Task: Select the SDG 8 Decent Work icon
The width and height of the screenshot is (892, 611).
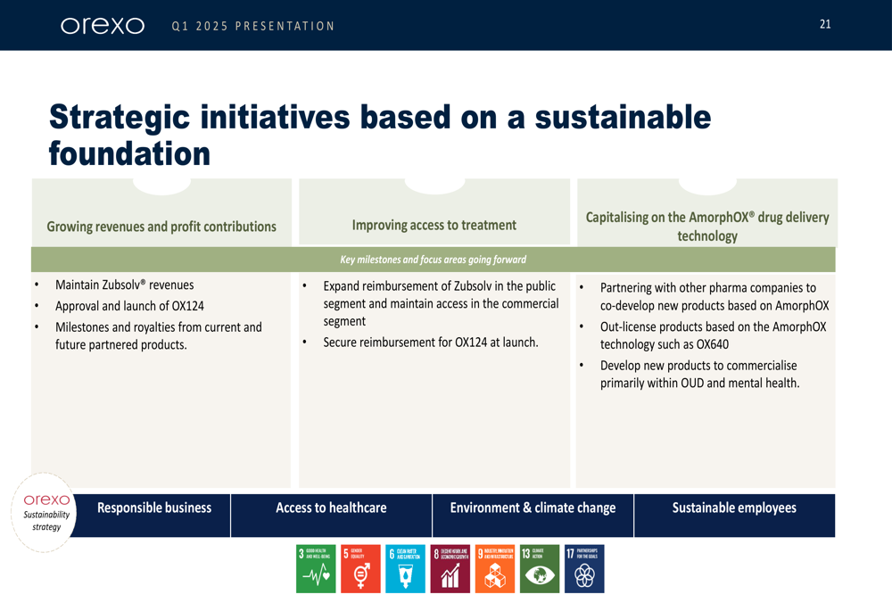Action: (450, 569)
